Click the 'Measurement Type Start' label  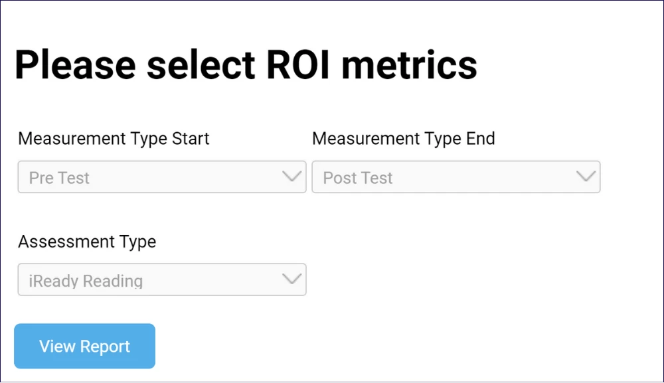(x=114, y=139)
